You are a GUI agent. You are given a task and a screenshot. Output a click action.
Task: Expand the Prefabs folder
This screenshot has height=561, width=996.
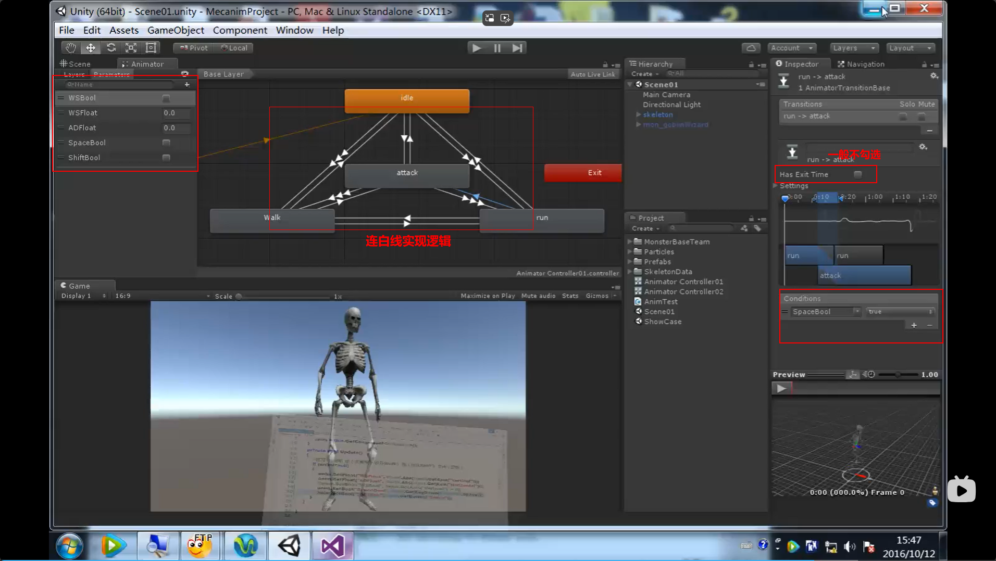coord(630,262)
